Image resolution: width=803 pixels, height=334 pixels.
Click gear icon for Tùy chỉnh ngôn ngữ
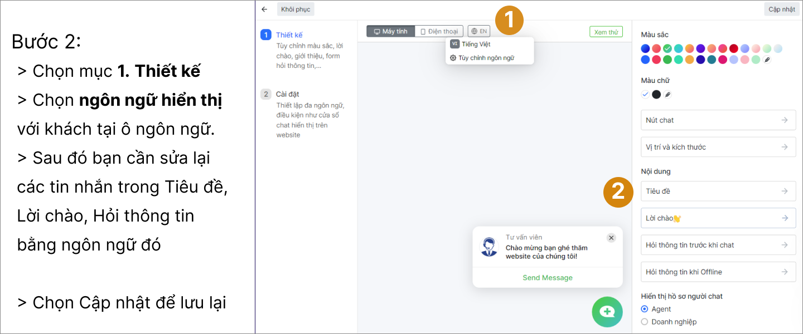(453, 58)
